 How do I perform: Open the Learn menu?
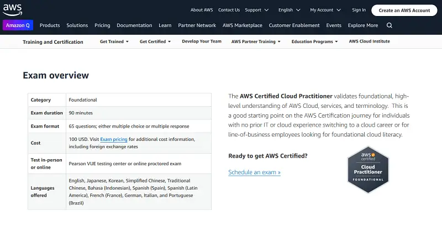click(x=165, y=25)
